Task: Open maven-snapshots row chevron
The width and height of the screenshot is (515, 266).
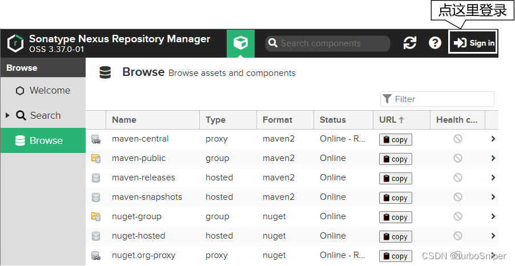Action: click(x=493, y=197)
